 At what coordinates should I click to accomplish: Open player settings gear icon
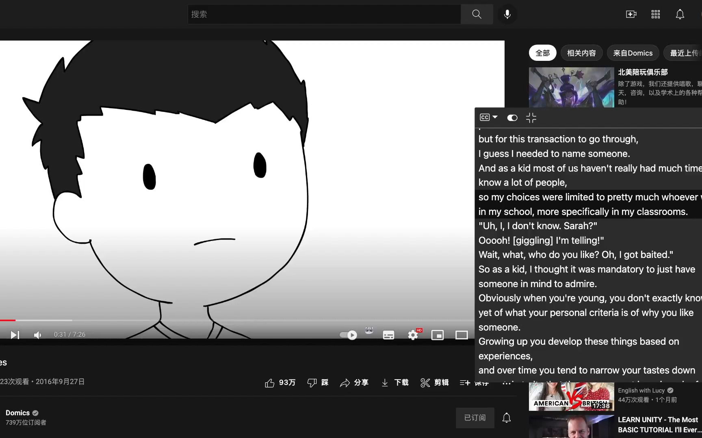[x=413, y=335]
